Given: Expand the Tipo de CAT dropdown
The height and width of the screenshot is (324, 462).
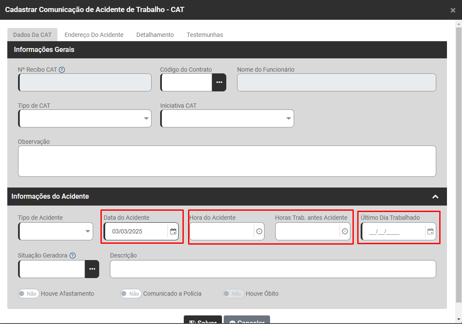Looking at the screenshot, I should pos(85,118).
